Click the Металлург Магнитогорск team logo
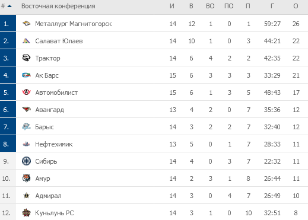The height and width of the screenshot is (220, 308). 26,24
